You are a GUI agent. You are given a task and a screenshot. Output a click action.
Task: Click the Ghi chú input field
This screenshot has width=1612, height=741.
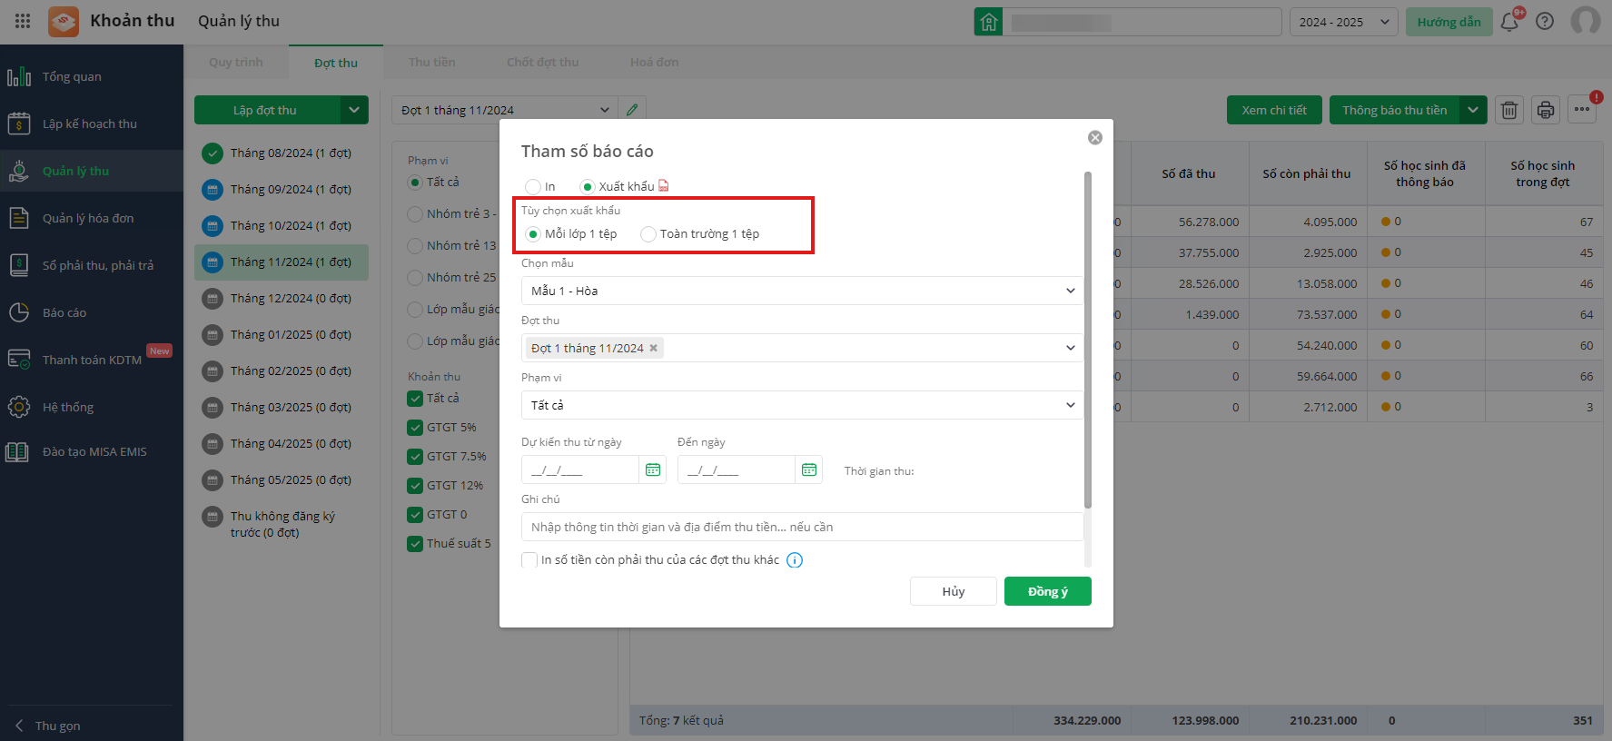[x=802, y=527]
